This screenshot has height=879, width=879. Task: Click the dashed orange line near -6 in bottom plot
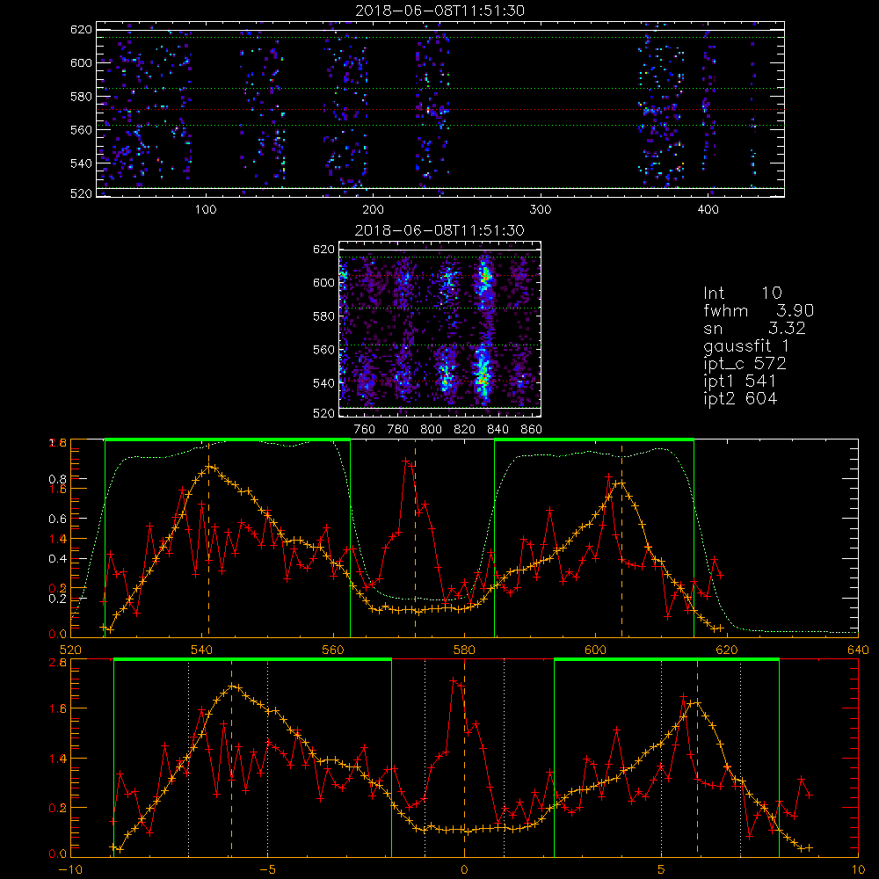[x=231, y=757]
